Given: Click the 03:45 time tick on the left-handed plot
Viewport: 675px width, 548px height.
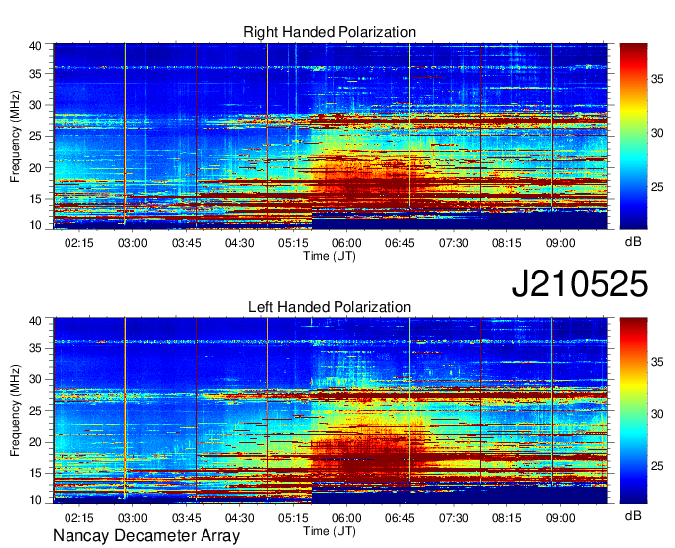Looking at the screenshot, I should (186, 518).
